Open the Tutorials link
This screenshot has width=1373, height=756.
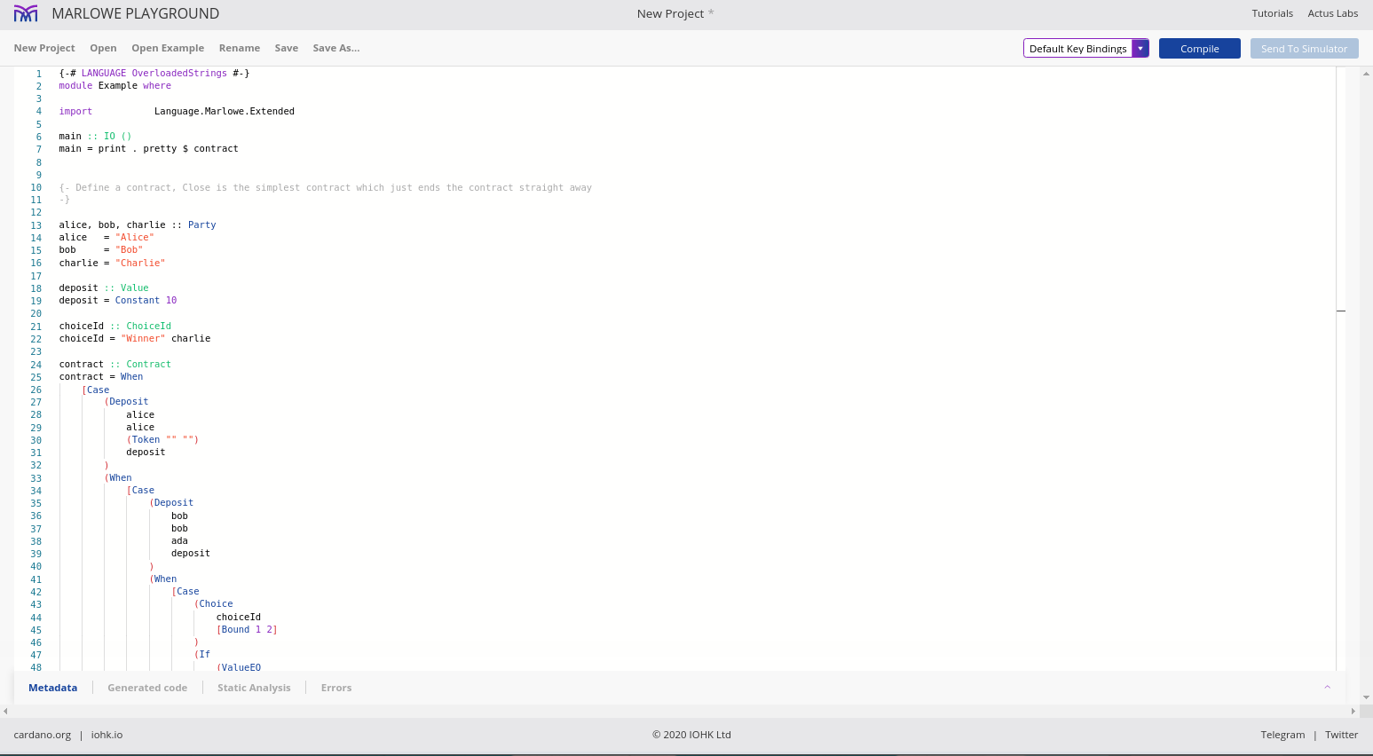(x=1272, y=13)
